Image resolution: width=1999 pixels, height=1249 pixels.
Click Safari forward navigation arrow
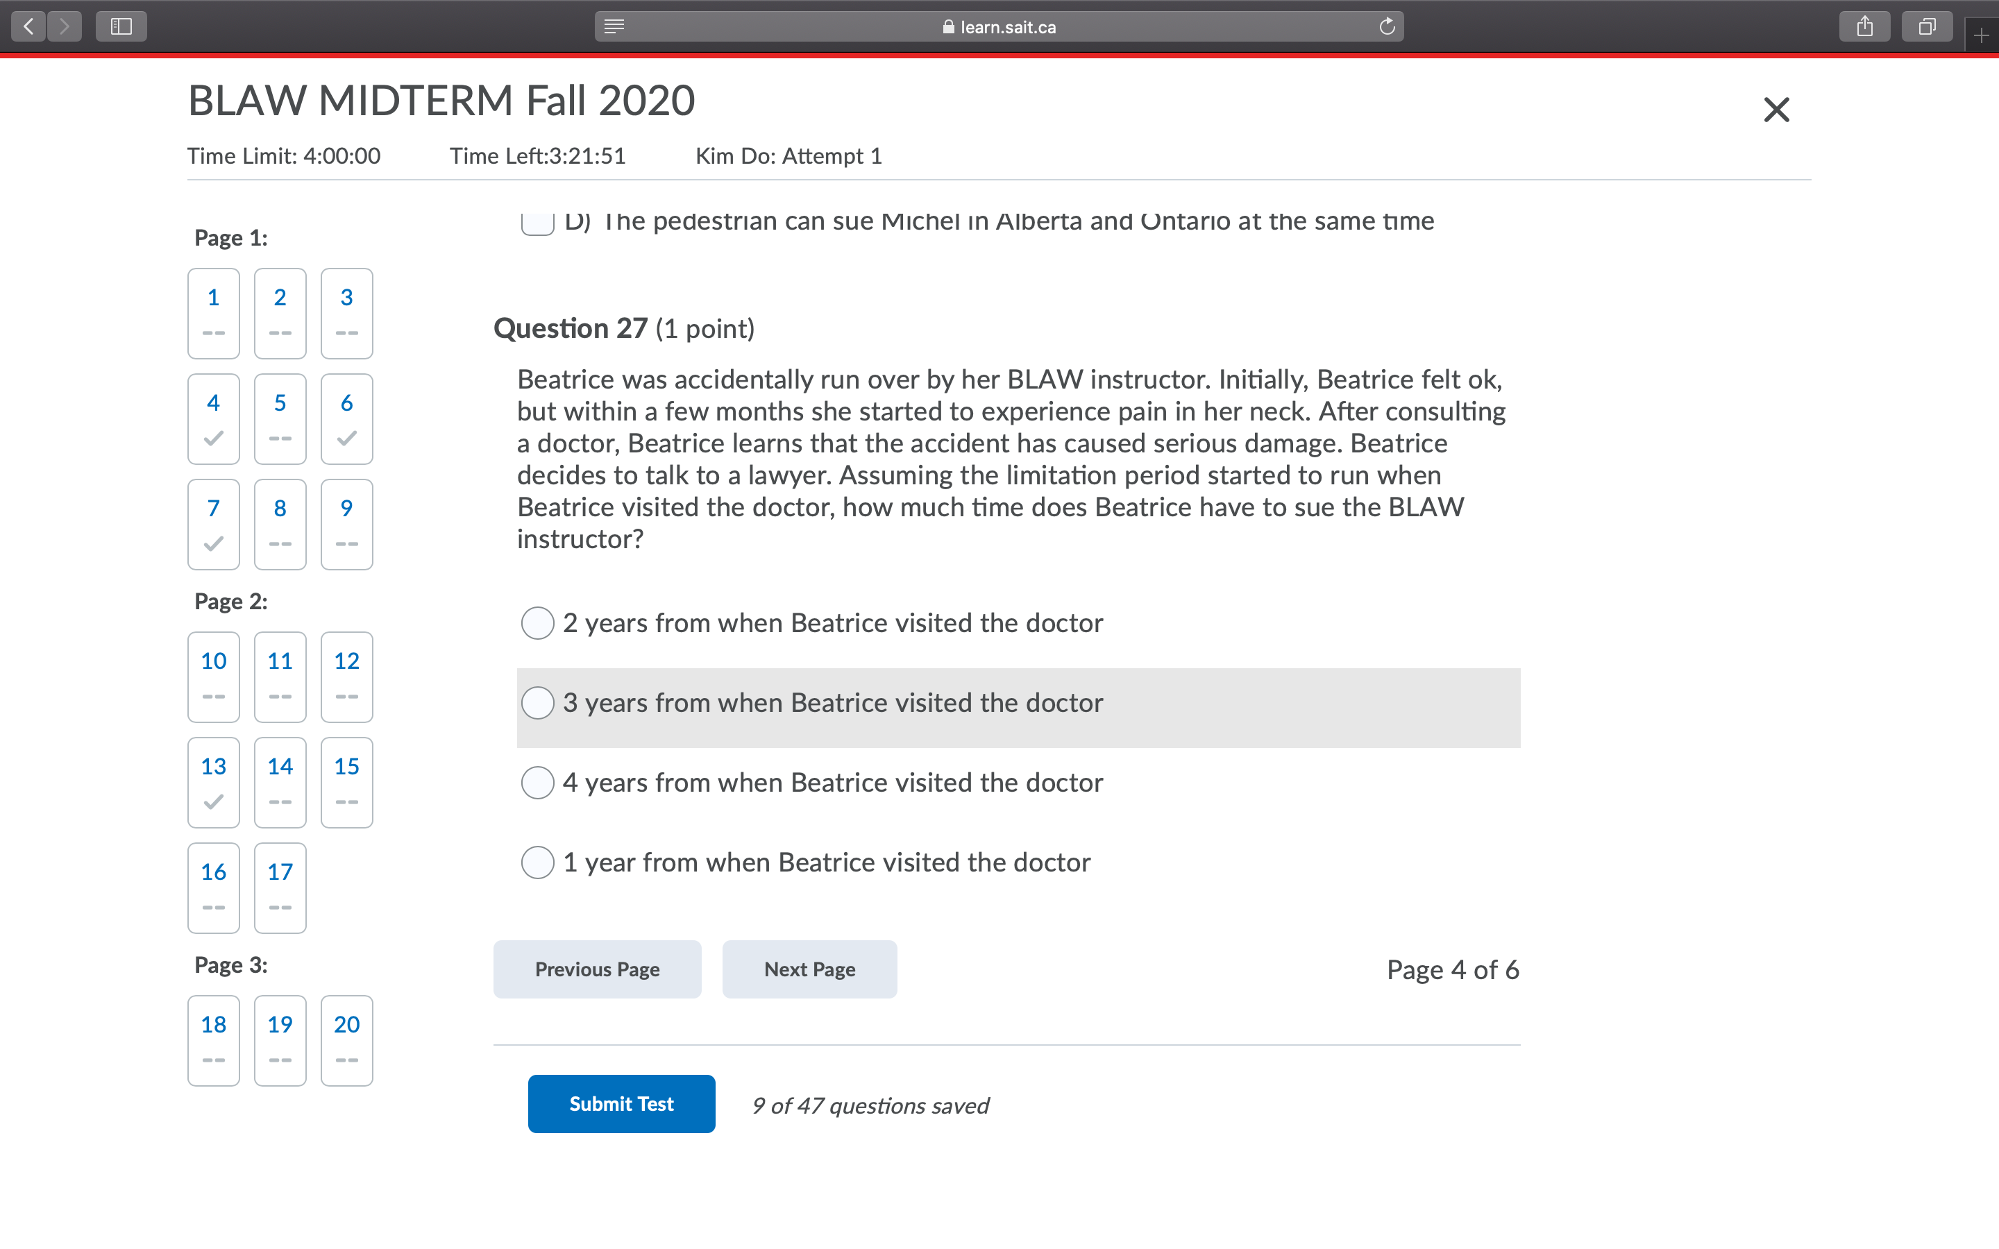(x=65, y=26)
